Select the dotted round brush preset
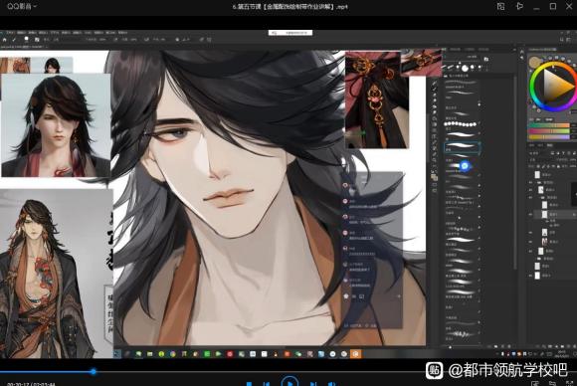The image size is (577, 386). click(461, 124)
